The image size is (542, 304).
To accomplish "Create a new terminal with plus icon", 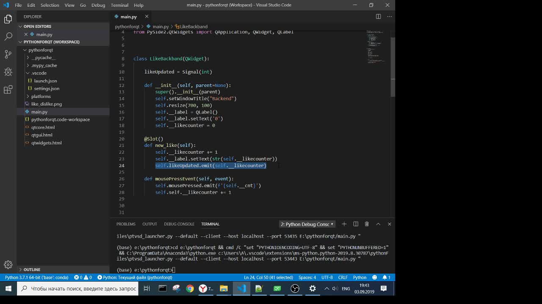I will 344,224.
